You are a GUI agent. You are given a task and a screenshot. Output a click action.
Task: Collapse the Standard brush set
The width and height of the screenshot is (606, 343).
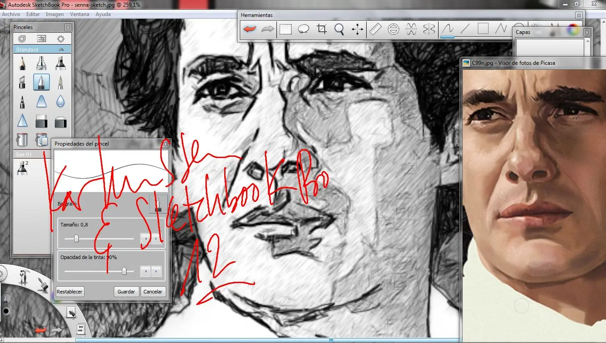click(x=62, y=50)
